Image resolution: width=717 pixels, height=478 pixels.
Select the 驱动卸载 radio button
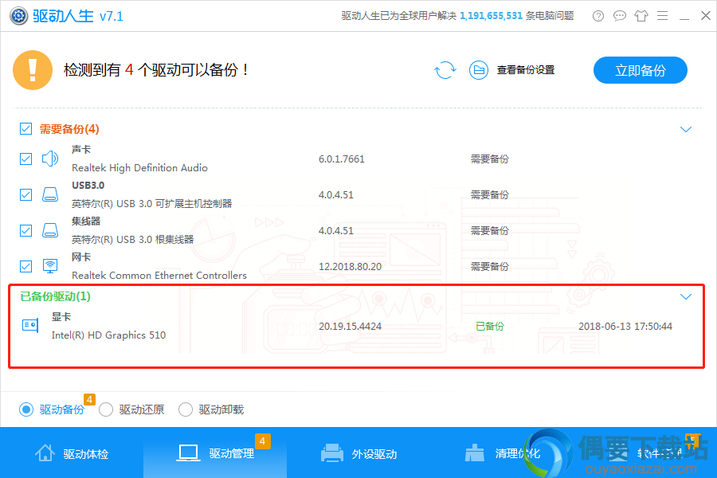tap(185, 409)
